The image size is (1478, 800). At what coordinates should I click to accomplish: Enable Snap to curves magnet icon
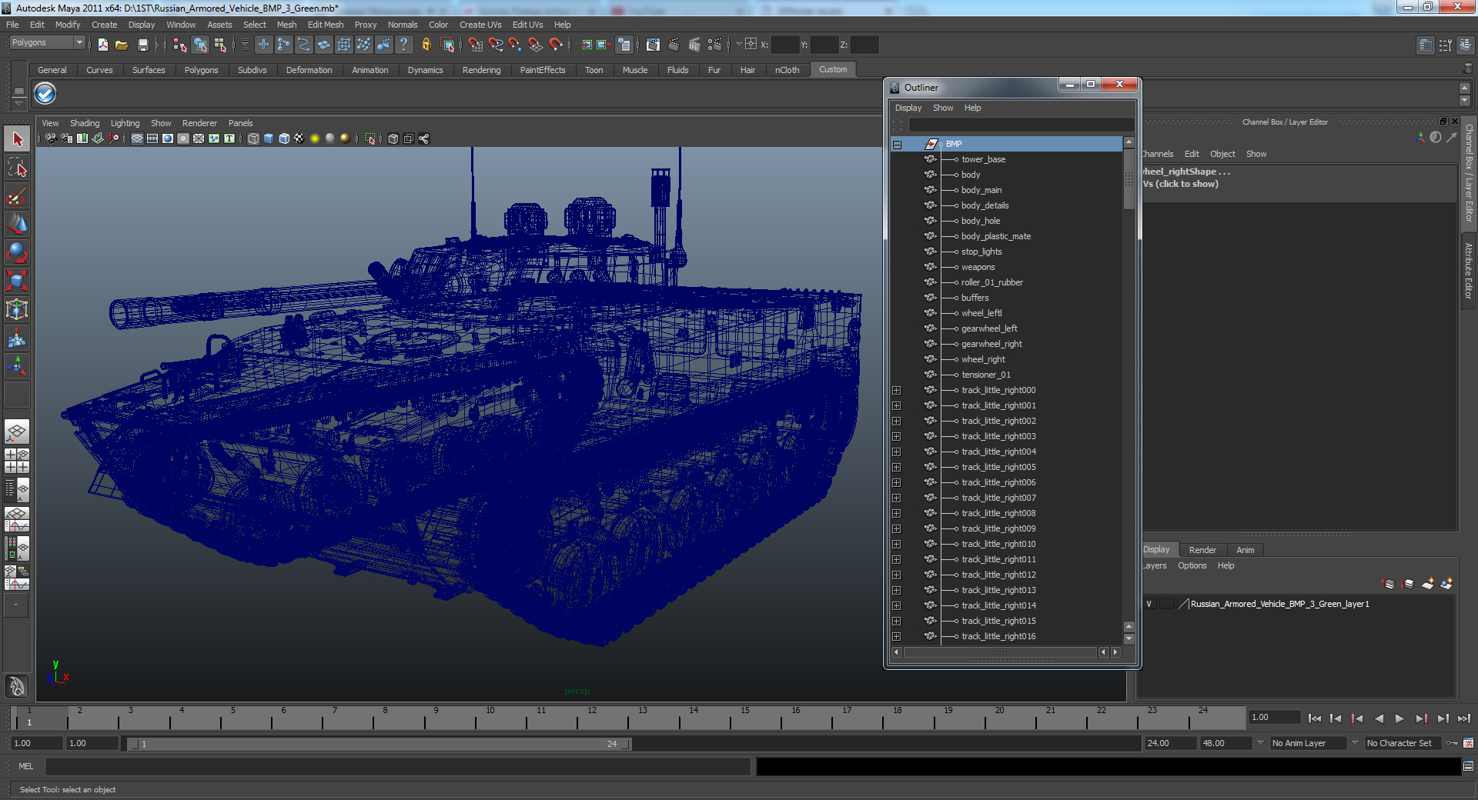pos(496,45)
